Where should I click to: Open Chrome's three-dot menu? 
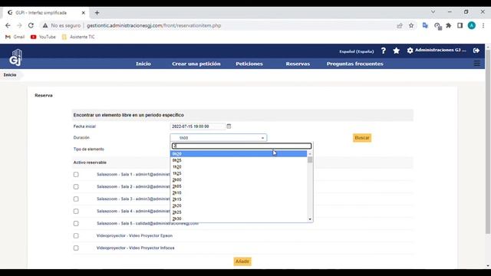pyautogui.click(x=483, y=25)
